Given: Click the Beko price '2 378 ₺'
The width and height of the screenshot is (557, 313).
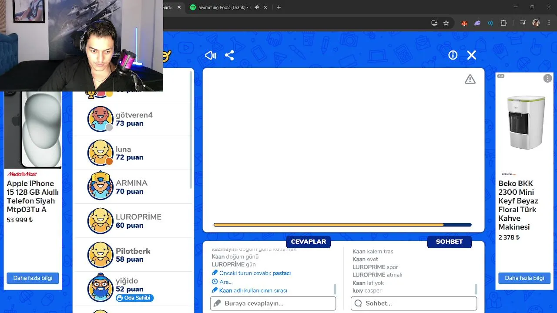Looking at the screenshot, I should pos(509,237).
